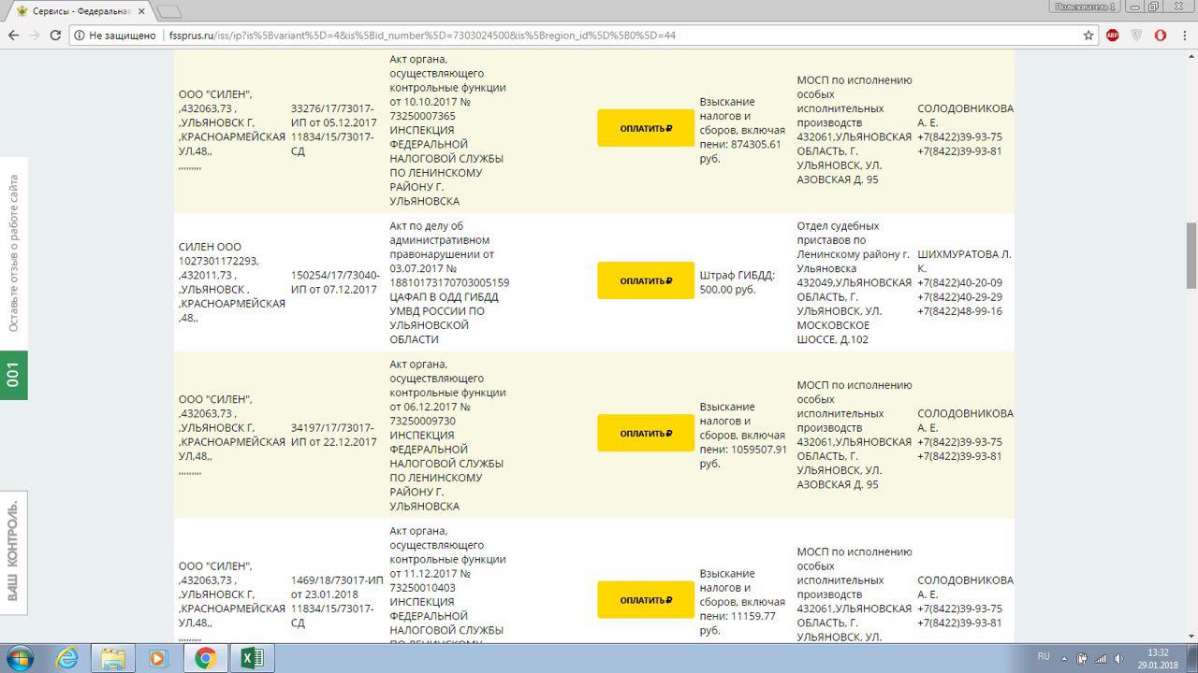1198x673 pixels.
Task: Select the phone number '+7(8422)48-99-16'
Action: coord(959,311)
